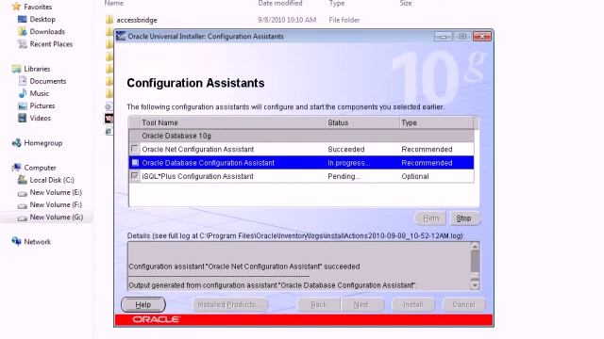Click details log scrollbar down arrow
Screen dimensions: 604x339
pyautogui.click(x=475, y=285)
